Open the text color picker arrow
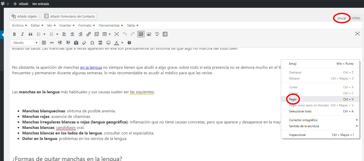 click(122, 43)
